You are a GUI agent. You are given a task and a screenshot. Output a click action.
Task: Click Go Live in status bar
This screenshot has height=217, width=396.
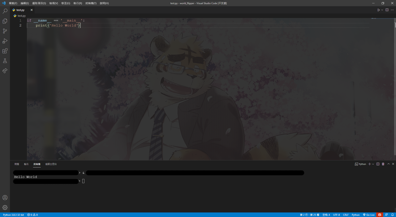click(369, 215)
